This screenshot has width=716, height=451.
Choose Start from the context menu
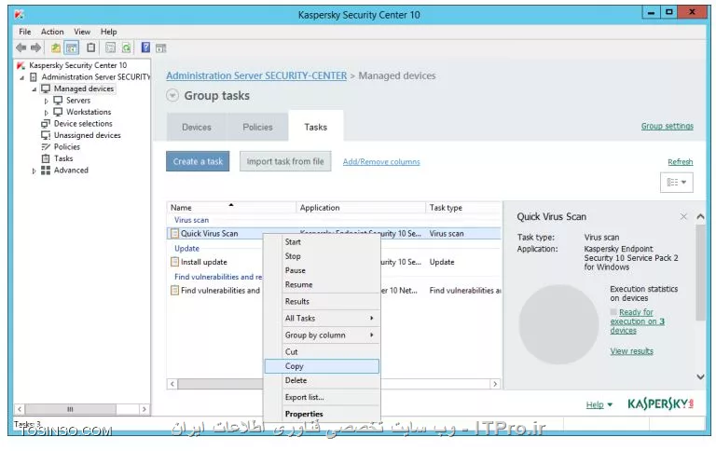322,242
